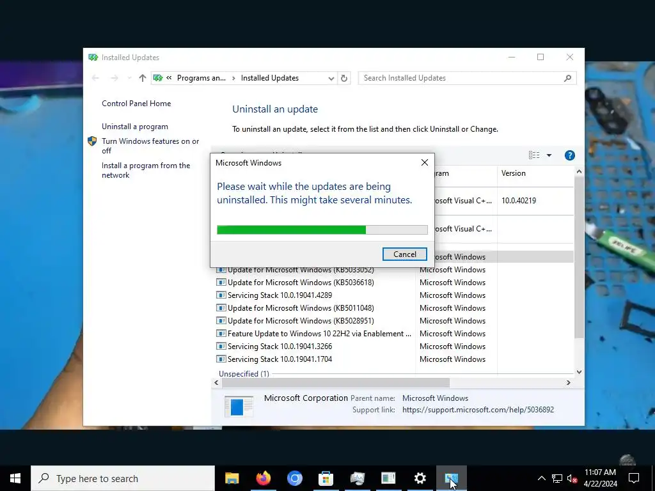Click the muted volume tray icon
This screenshot has height=491, width=655.
coord(572,478)
